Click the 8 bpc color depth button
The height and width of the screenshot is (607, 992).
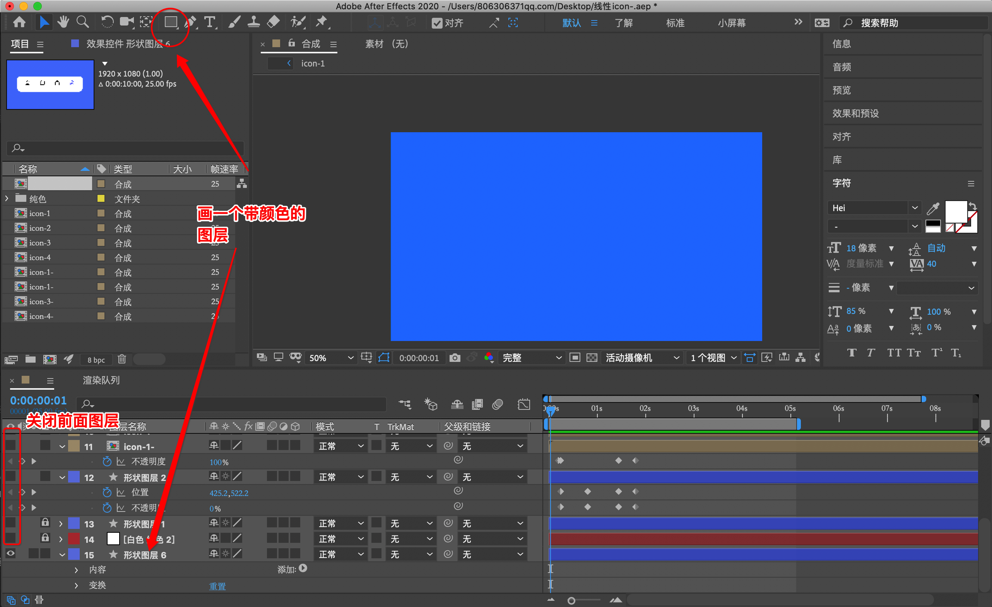[x=96, y=360]
